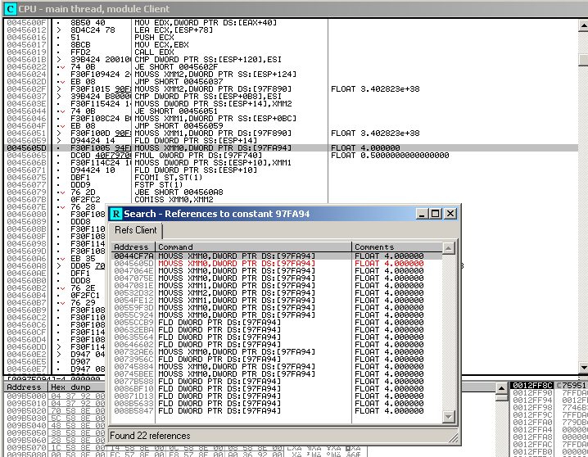Select FLD reference at address 0055CCB9

click(x=131, y=322)
